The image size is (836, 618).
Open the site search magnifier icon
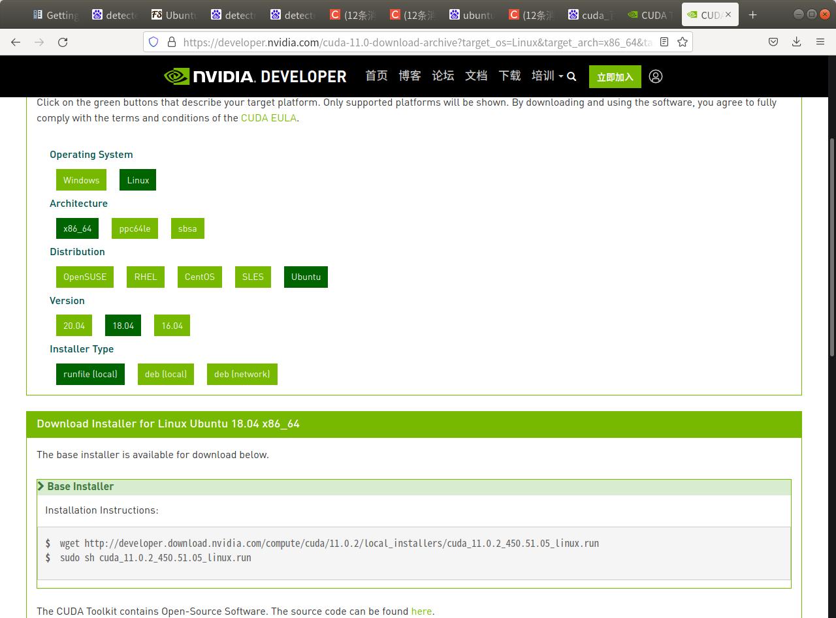(x=571, y=76)
